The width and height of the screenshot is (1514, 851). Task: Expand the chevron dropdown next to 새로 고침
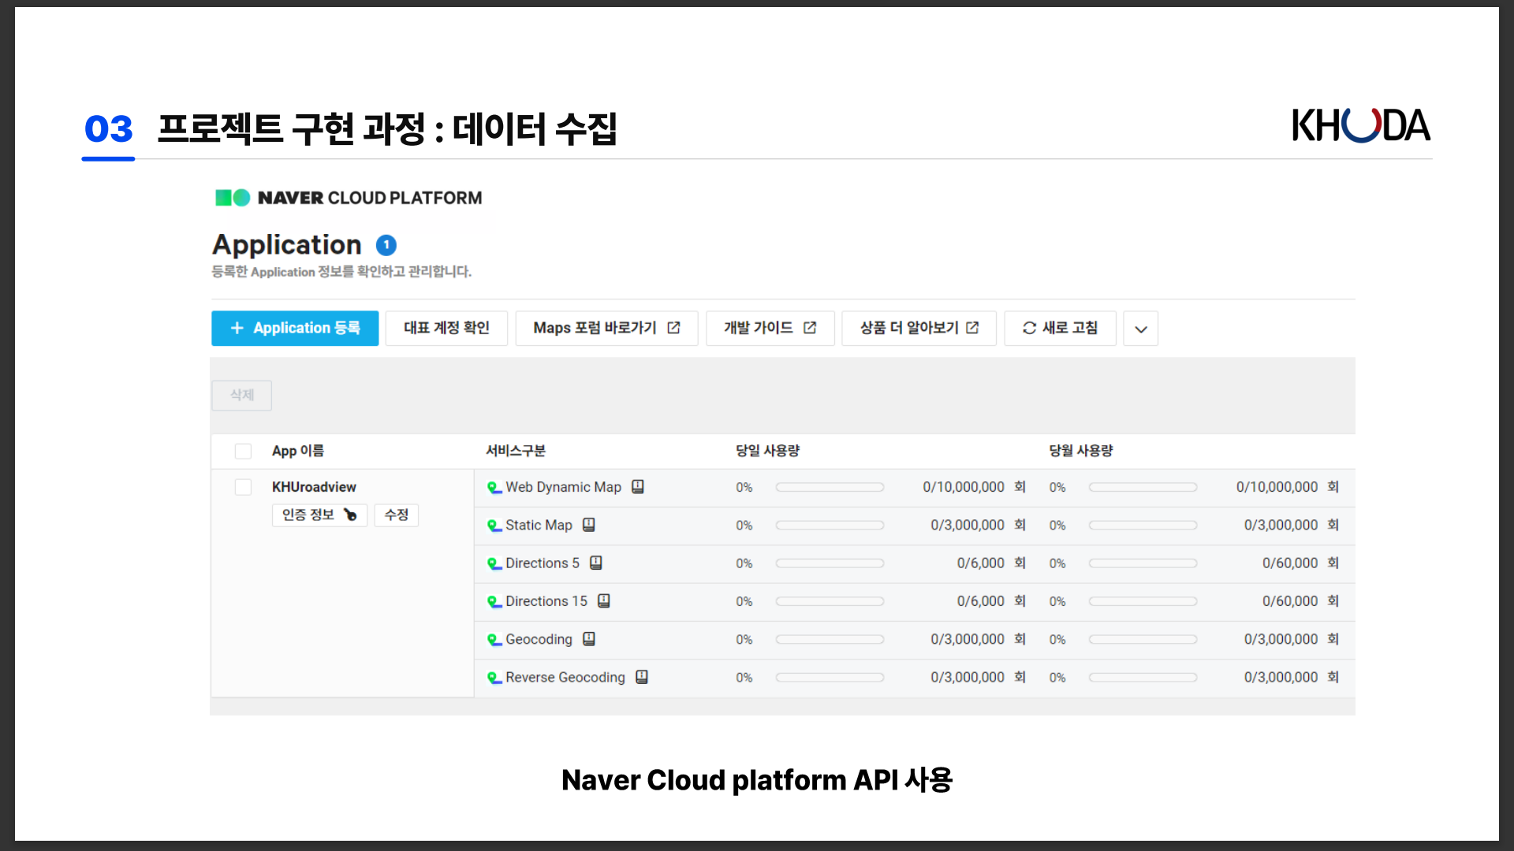click(x=1140, y=329)
